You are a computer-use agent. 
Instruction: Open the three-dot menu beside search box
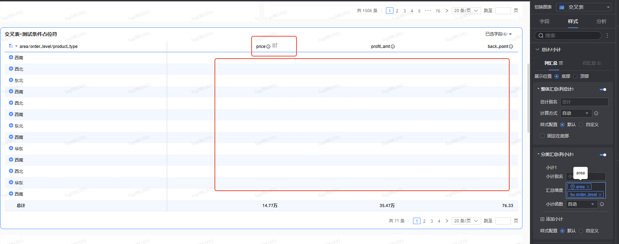607,36
